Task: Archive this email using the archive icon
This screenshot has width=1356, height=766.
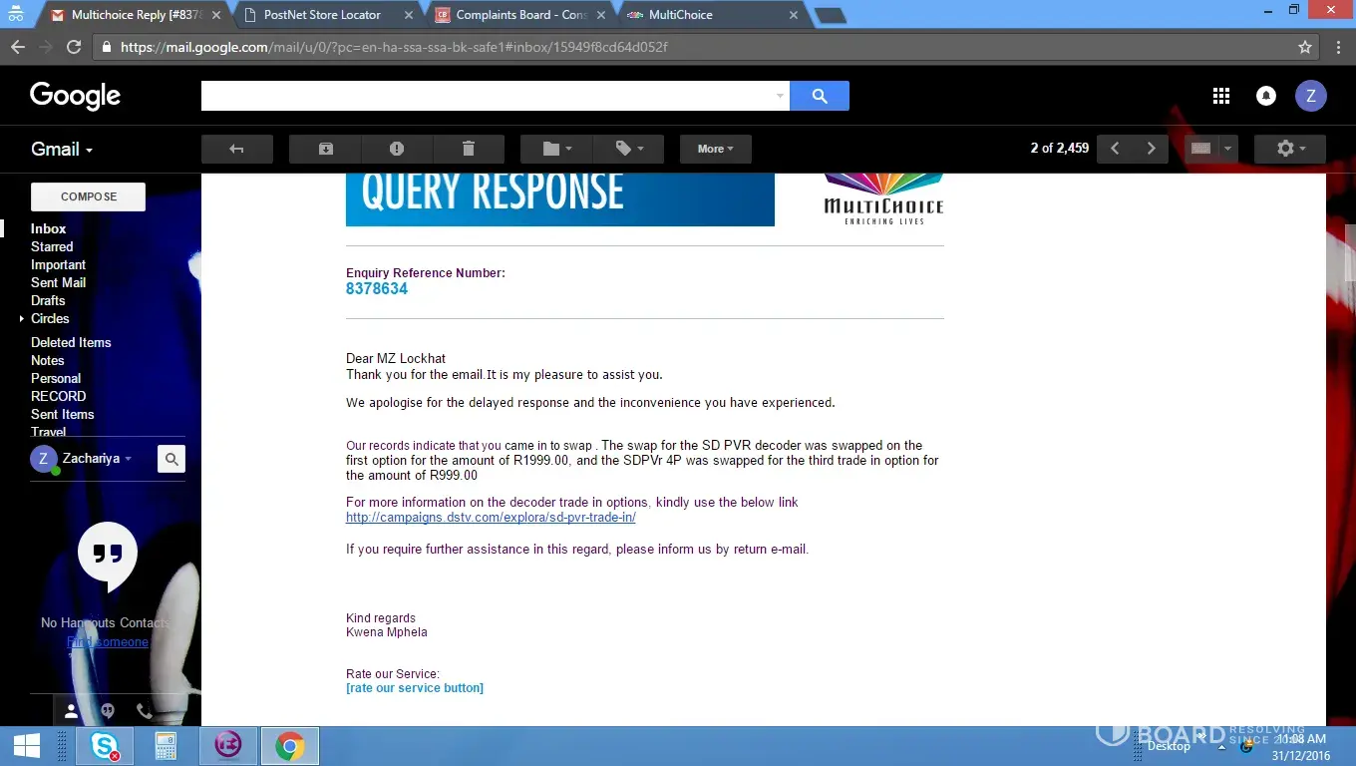Action: coord(325,149)
